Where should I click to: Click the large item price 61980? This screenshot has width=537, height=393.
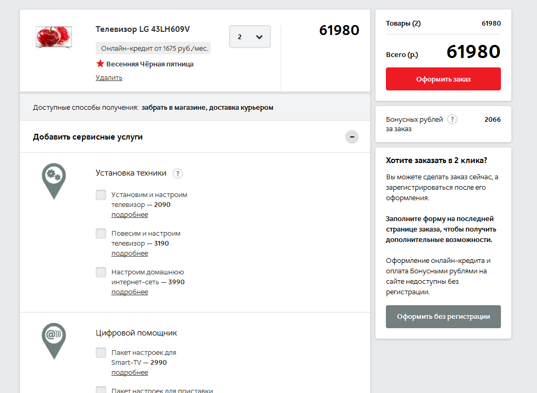click(339, 30)
